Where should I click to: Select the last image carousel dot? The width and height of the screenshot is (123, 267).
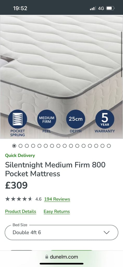pyautogui.click(x=109, y=146)
